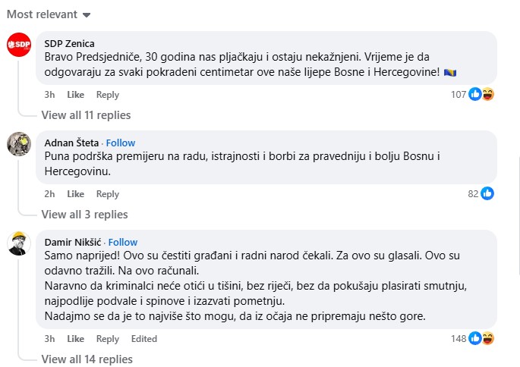
Task: Open reactions on Damir Nikšić's comment
Action: (x=480, y=338)
